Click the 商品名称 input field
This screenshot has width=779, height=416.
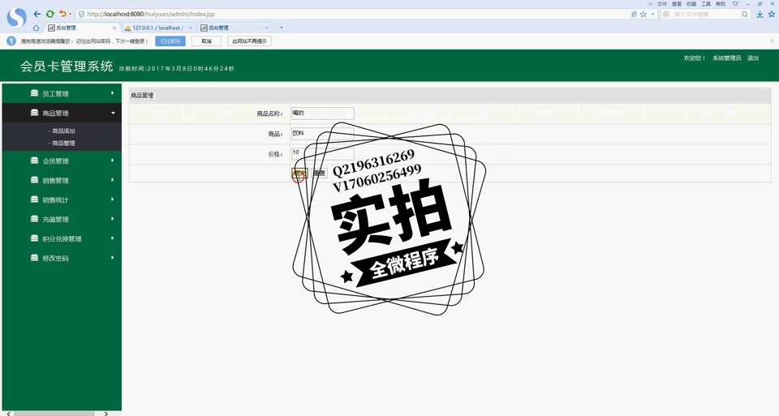pyautogui.click(x=322, y=114)
